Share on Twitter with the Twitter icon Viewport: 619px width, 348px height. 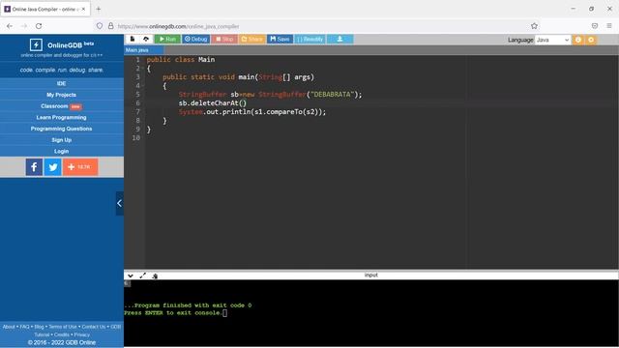coord(53,167)
